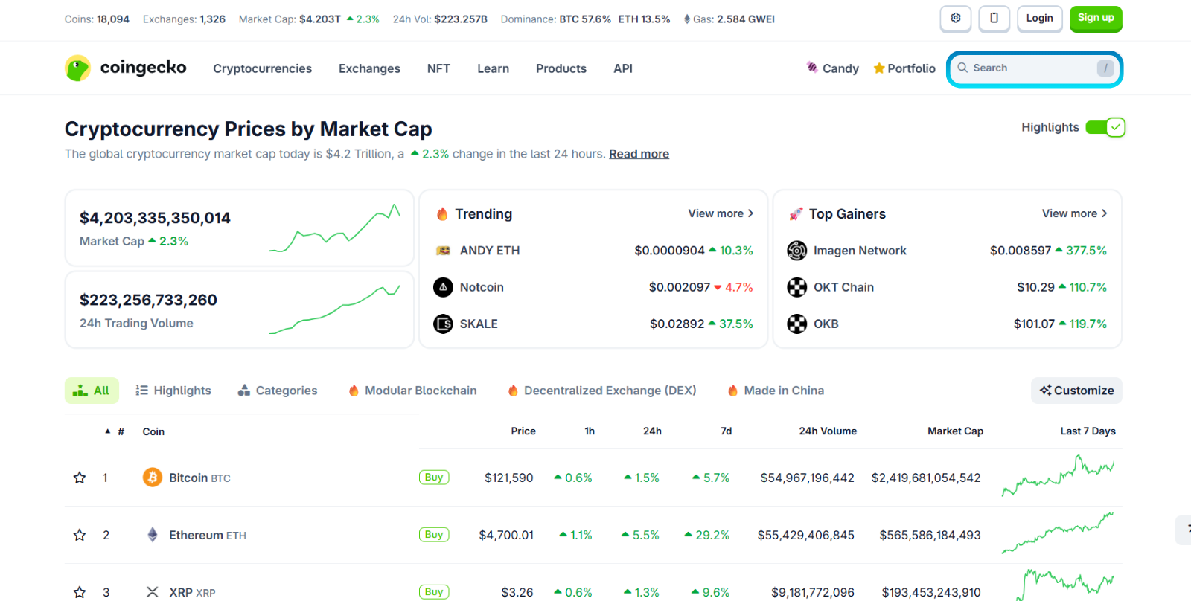The image size is (1191, 601).
Task: Favorite XRP with its star icon
Action: pos(80,592)
